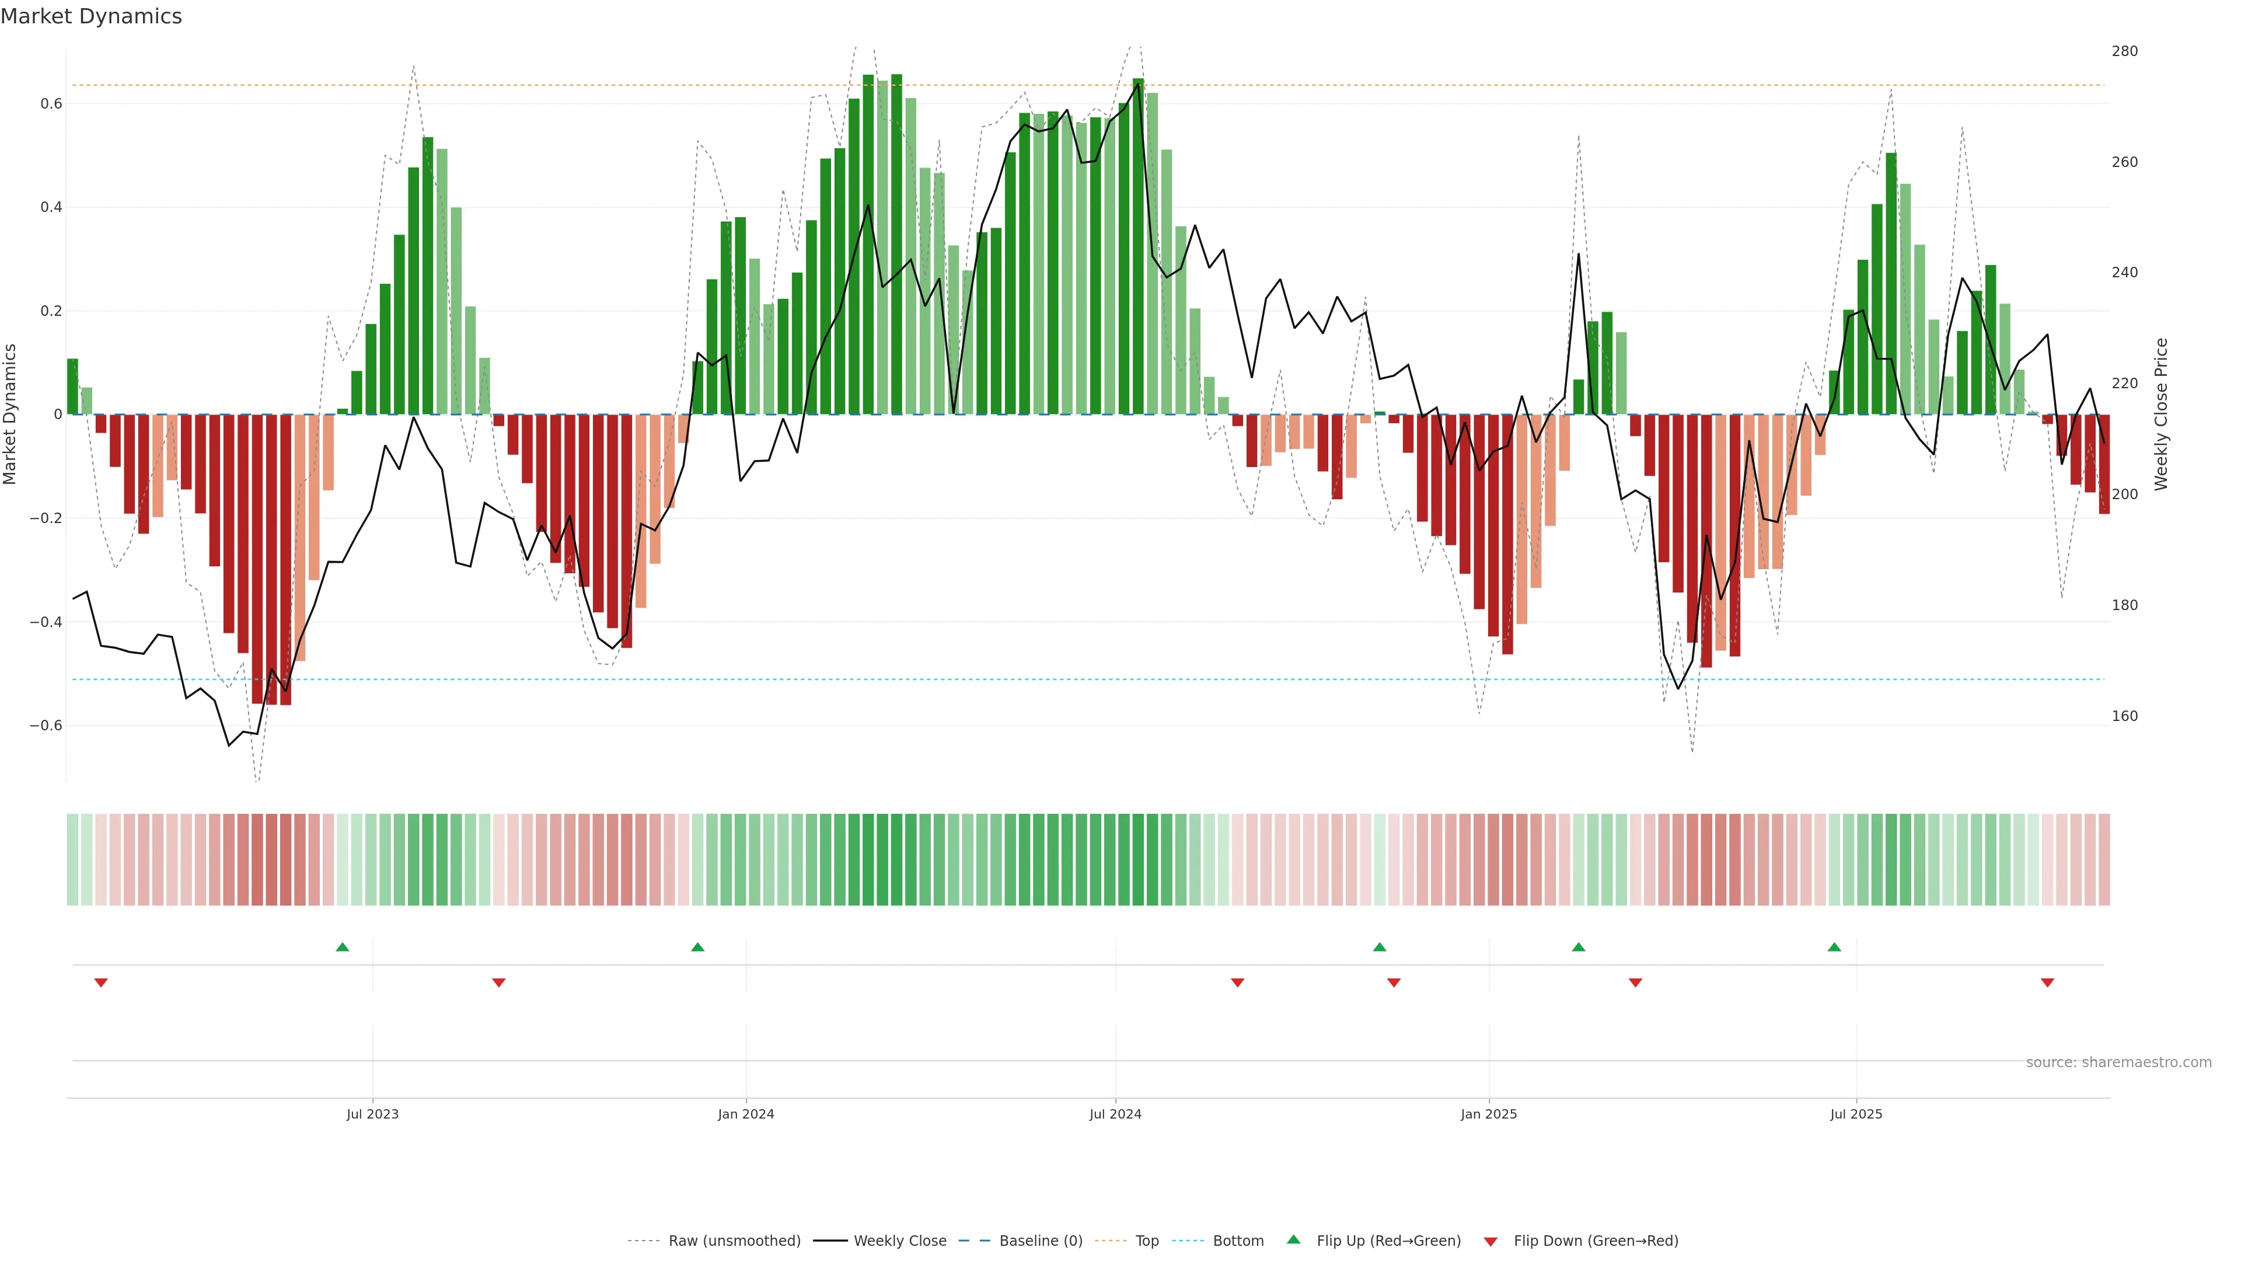Click the source: sharemaestro.com text
Image resolution: width=2241 pixels, height=1261 pixels.
[x=2118, y=1063]
